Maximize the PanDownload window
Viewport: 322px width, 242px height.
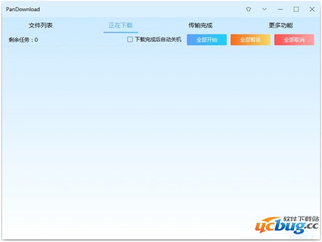pyautogui.click(x=296, y=9)
